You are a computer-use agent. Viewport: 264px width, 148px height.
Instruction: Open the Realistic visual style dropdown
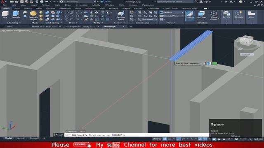click(x=172, y=12)
